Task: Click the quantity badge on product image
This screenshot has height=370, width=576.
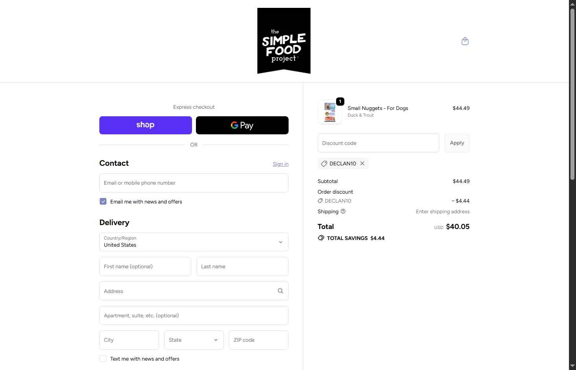Action: click(340, 101)
